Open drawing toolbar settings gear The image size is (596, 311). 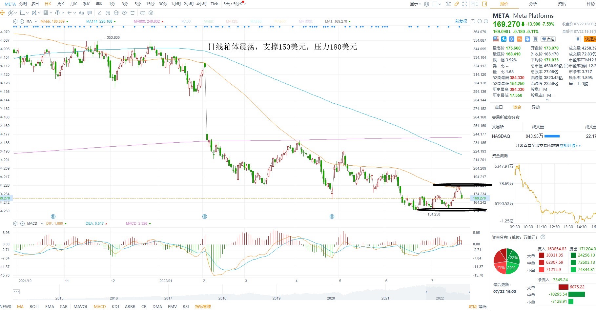(x=151, y=13)
